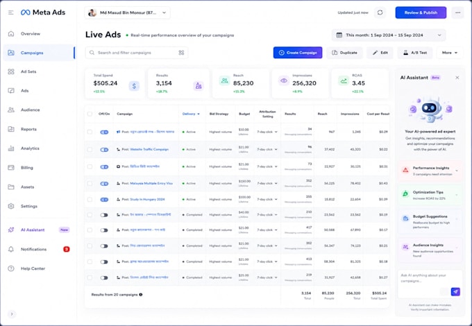Click the Search and filter campaigns field
The width and height of the screenshot is (472, 326).
click(x=137, y=53)
